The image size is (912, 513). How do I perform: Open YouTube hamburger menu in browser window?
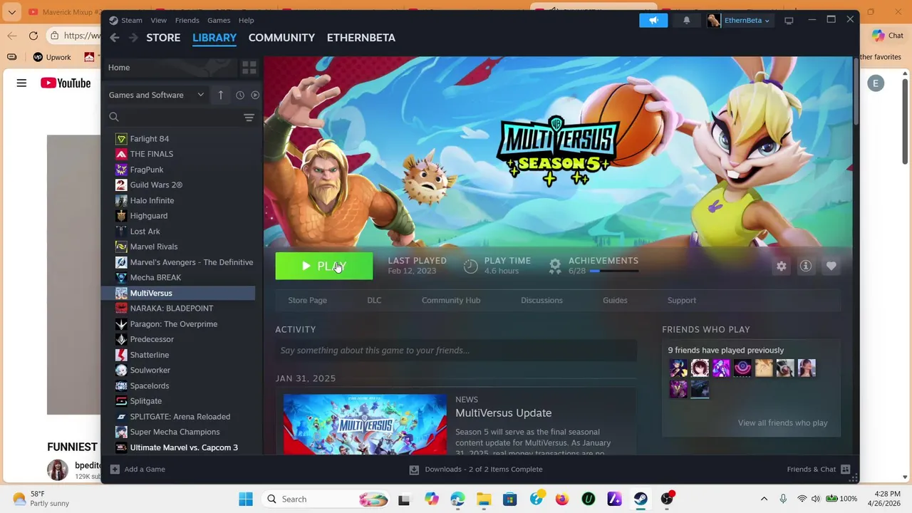(21, 83)
